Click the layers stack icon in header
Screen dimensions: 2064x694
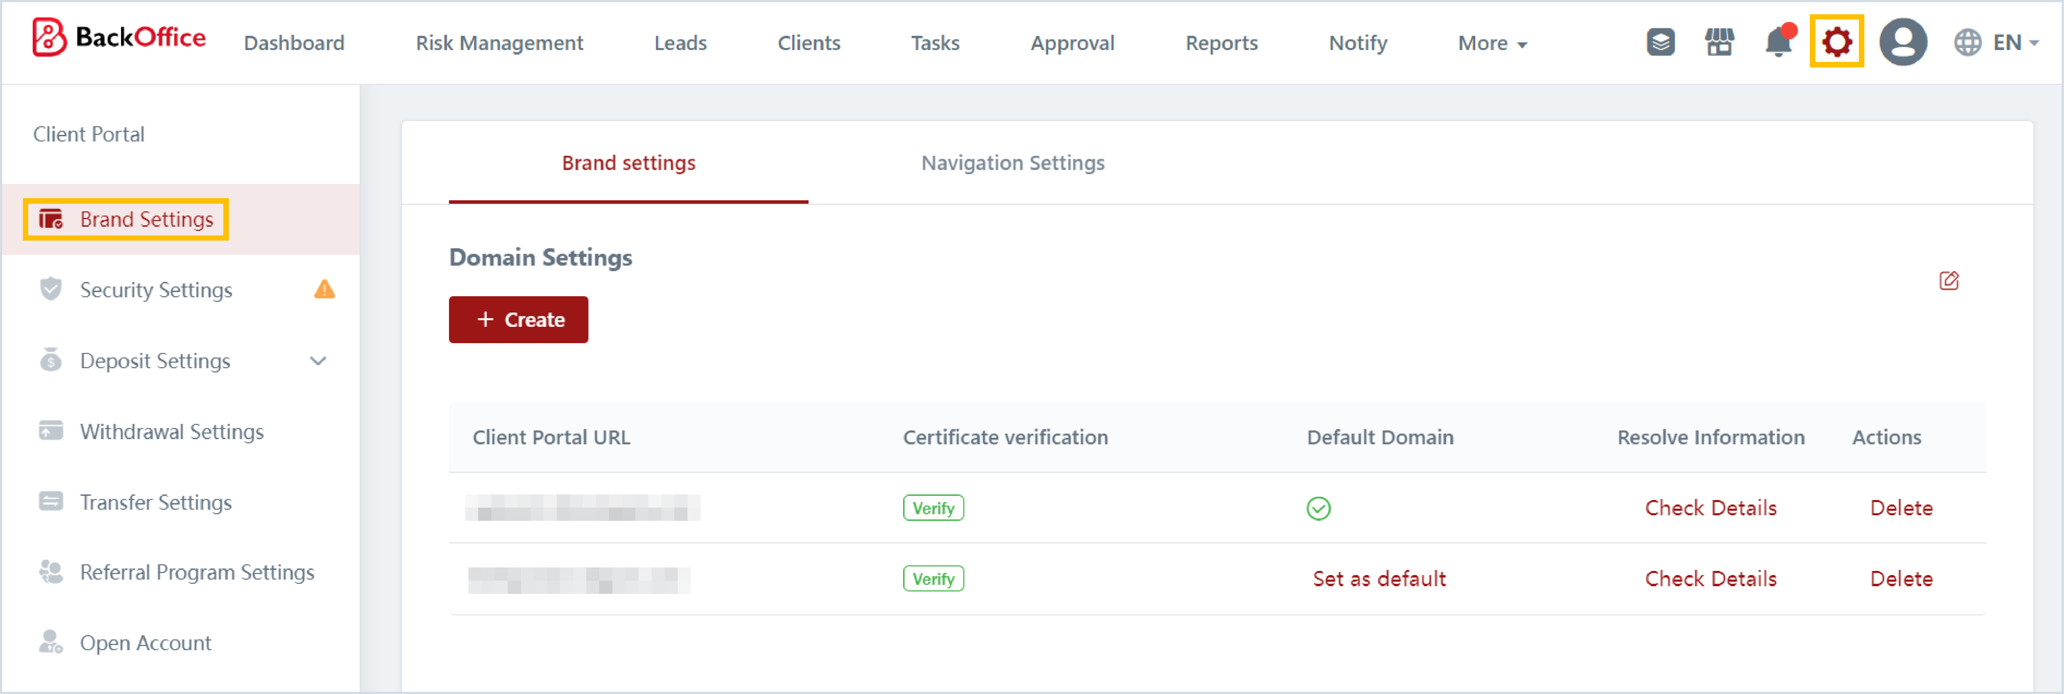1660,42
